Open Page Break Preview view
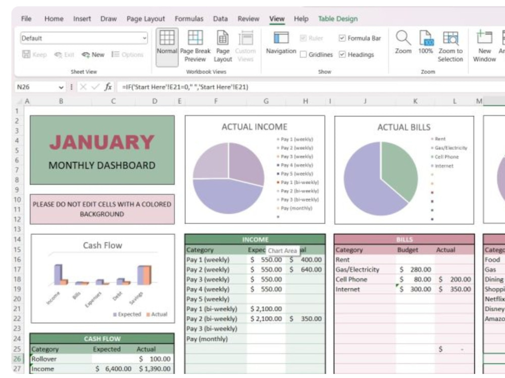The height and width of the screenshot is (378, 505). click(x=195, y=46)
